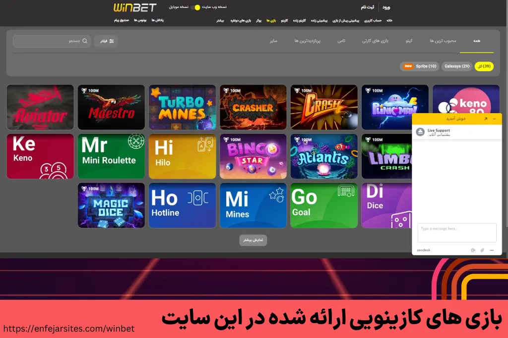The image size is (508, 338).
Task: Open the Mini Roulette game tile
Action: click(x=111, y=156)
